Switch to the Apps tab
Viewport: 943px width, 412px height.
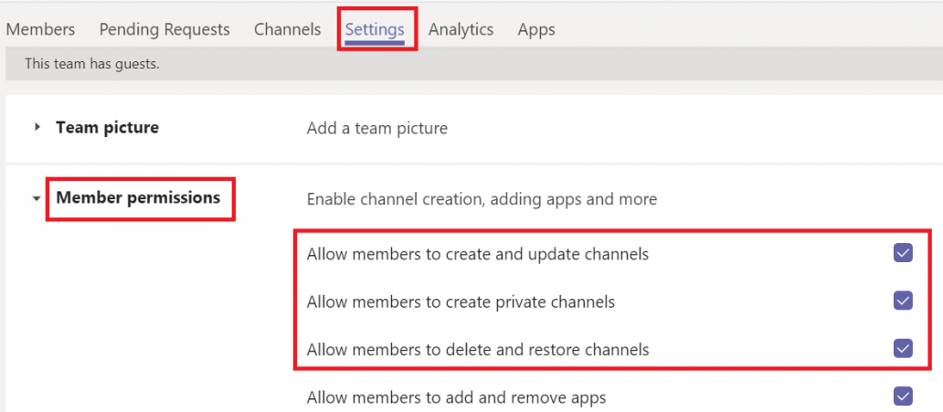(536, 29)
